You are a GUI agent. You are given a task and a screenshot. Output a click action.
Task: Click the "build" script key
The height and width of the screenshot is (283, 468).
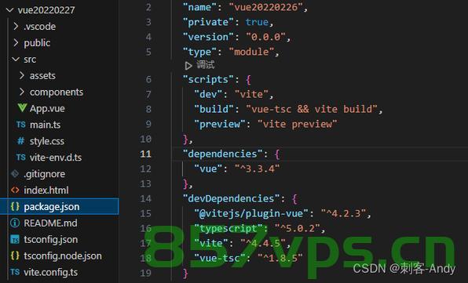[214, 109]
